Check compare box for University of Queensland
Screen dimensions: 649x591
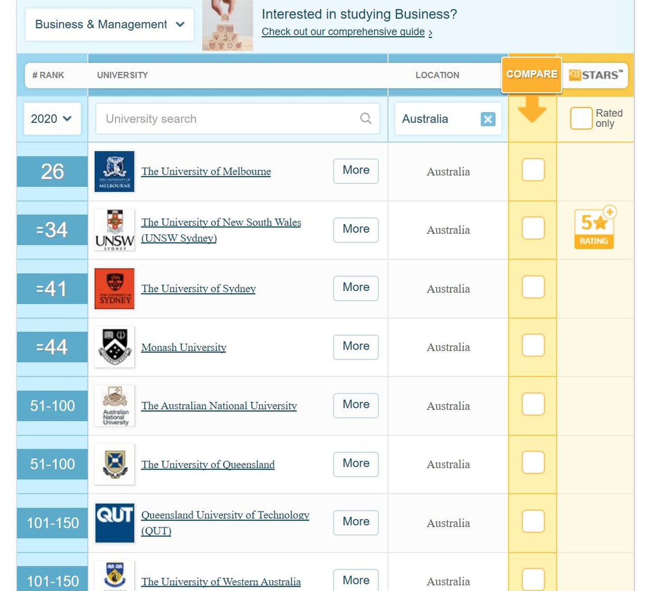(x=533, y=463)
